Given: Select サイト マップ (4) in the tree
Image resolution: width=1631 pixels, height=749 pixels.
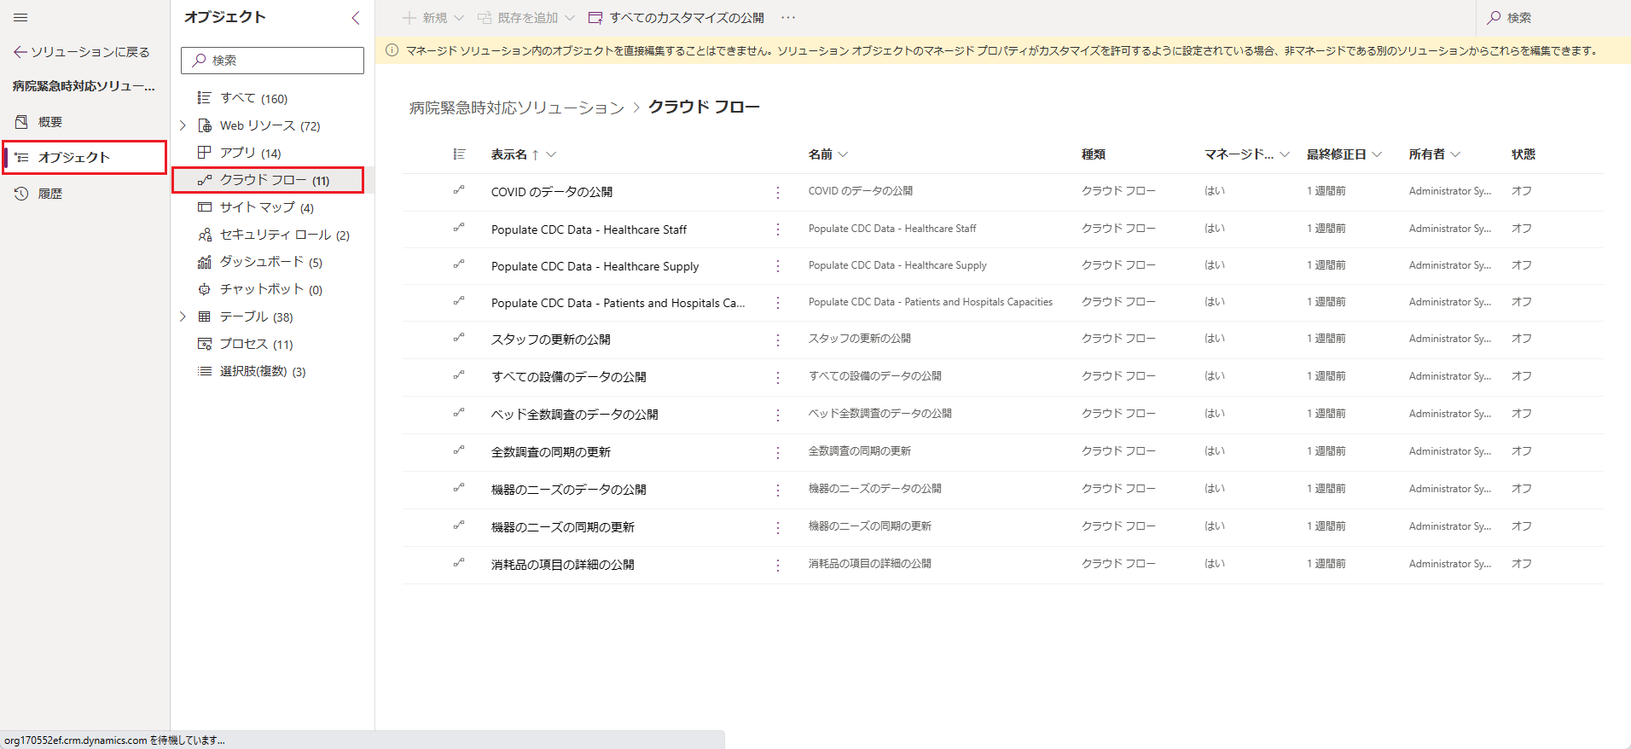Looking at the screenshot, I should (x=267, y=207).
